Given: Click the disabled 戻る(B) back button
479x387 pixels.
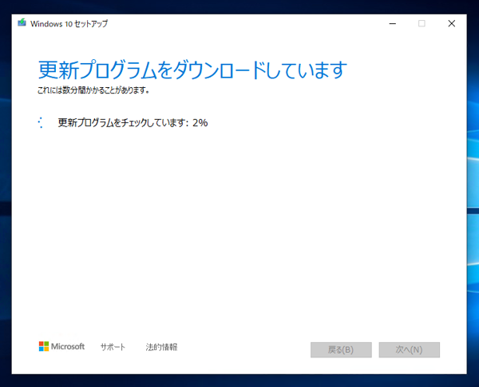Looking at the screenshot, I should (x=341, y=349).
